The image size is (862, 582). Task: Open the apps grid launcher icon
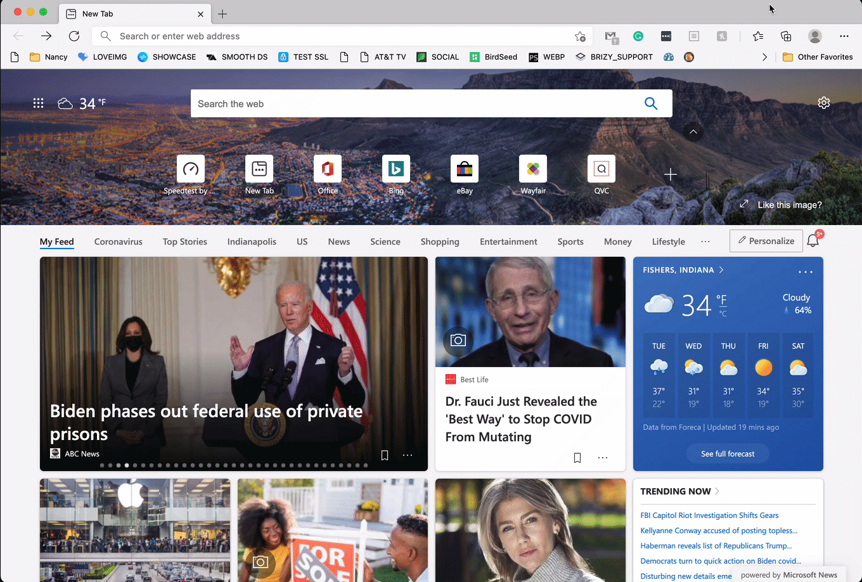38,103
